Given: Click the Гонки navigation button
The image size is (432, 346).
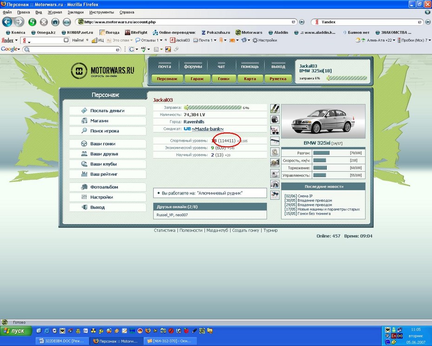Looking at the screenshot, I should 224,79.
